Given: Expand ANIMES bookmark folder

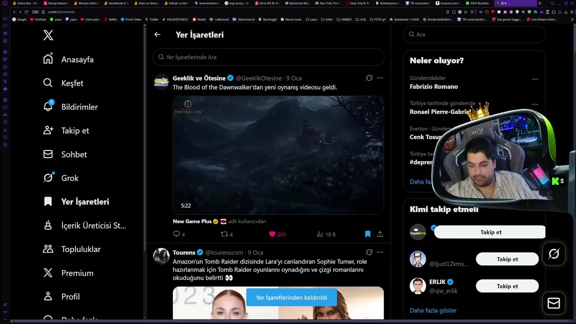Looking at the screenshot, I should click(344, 19).
